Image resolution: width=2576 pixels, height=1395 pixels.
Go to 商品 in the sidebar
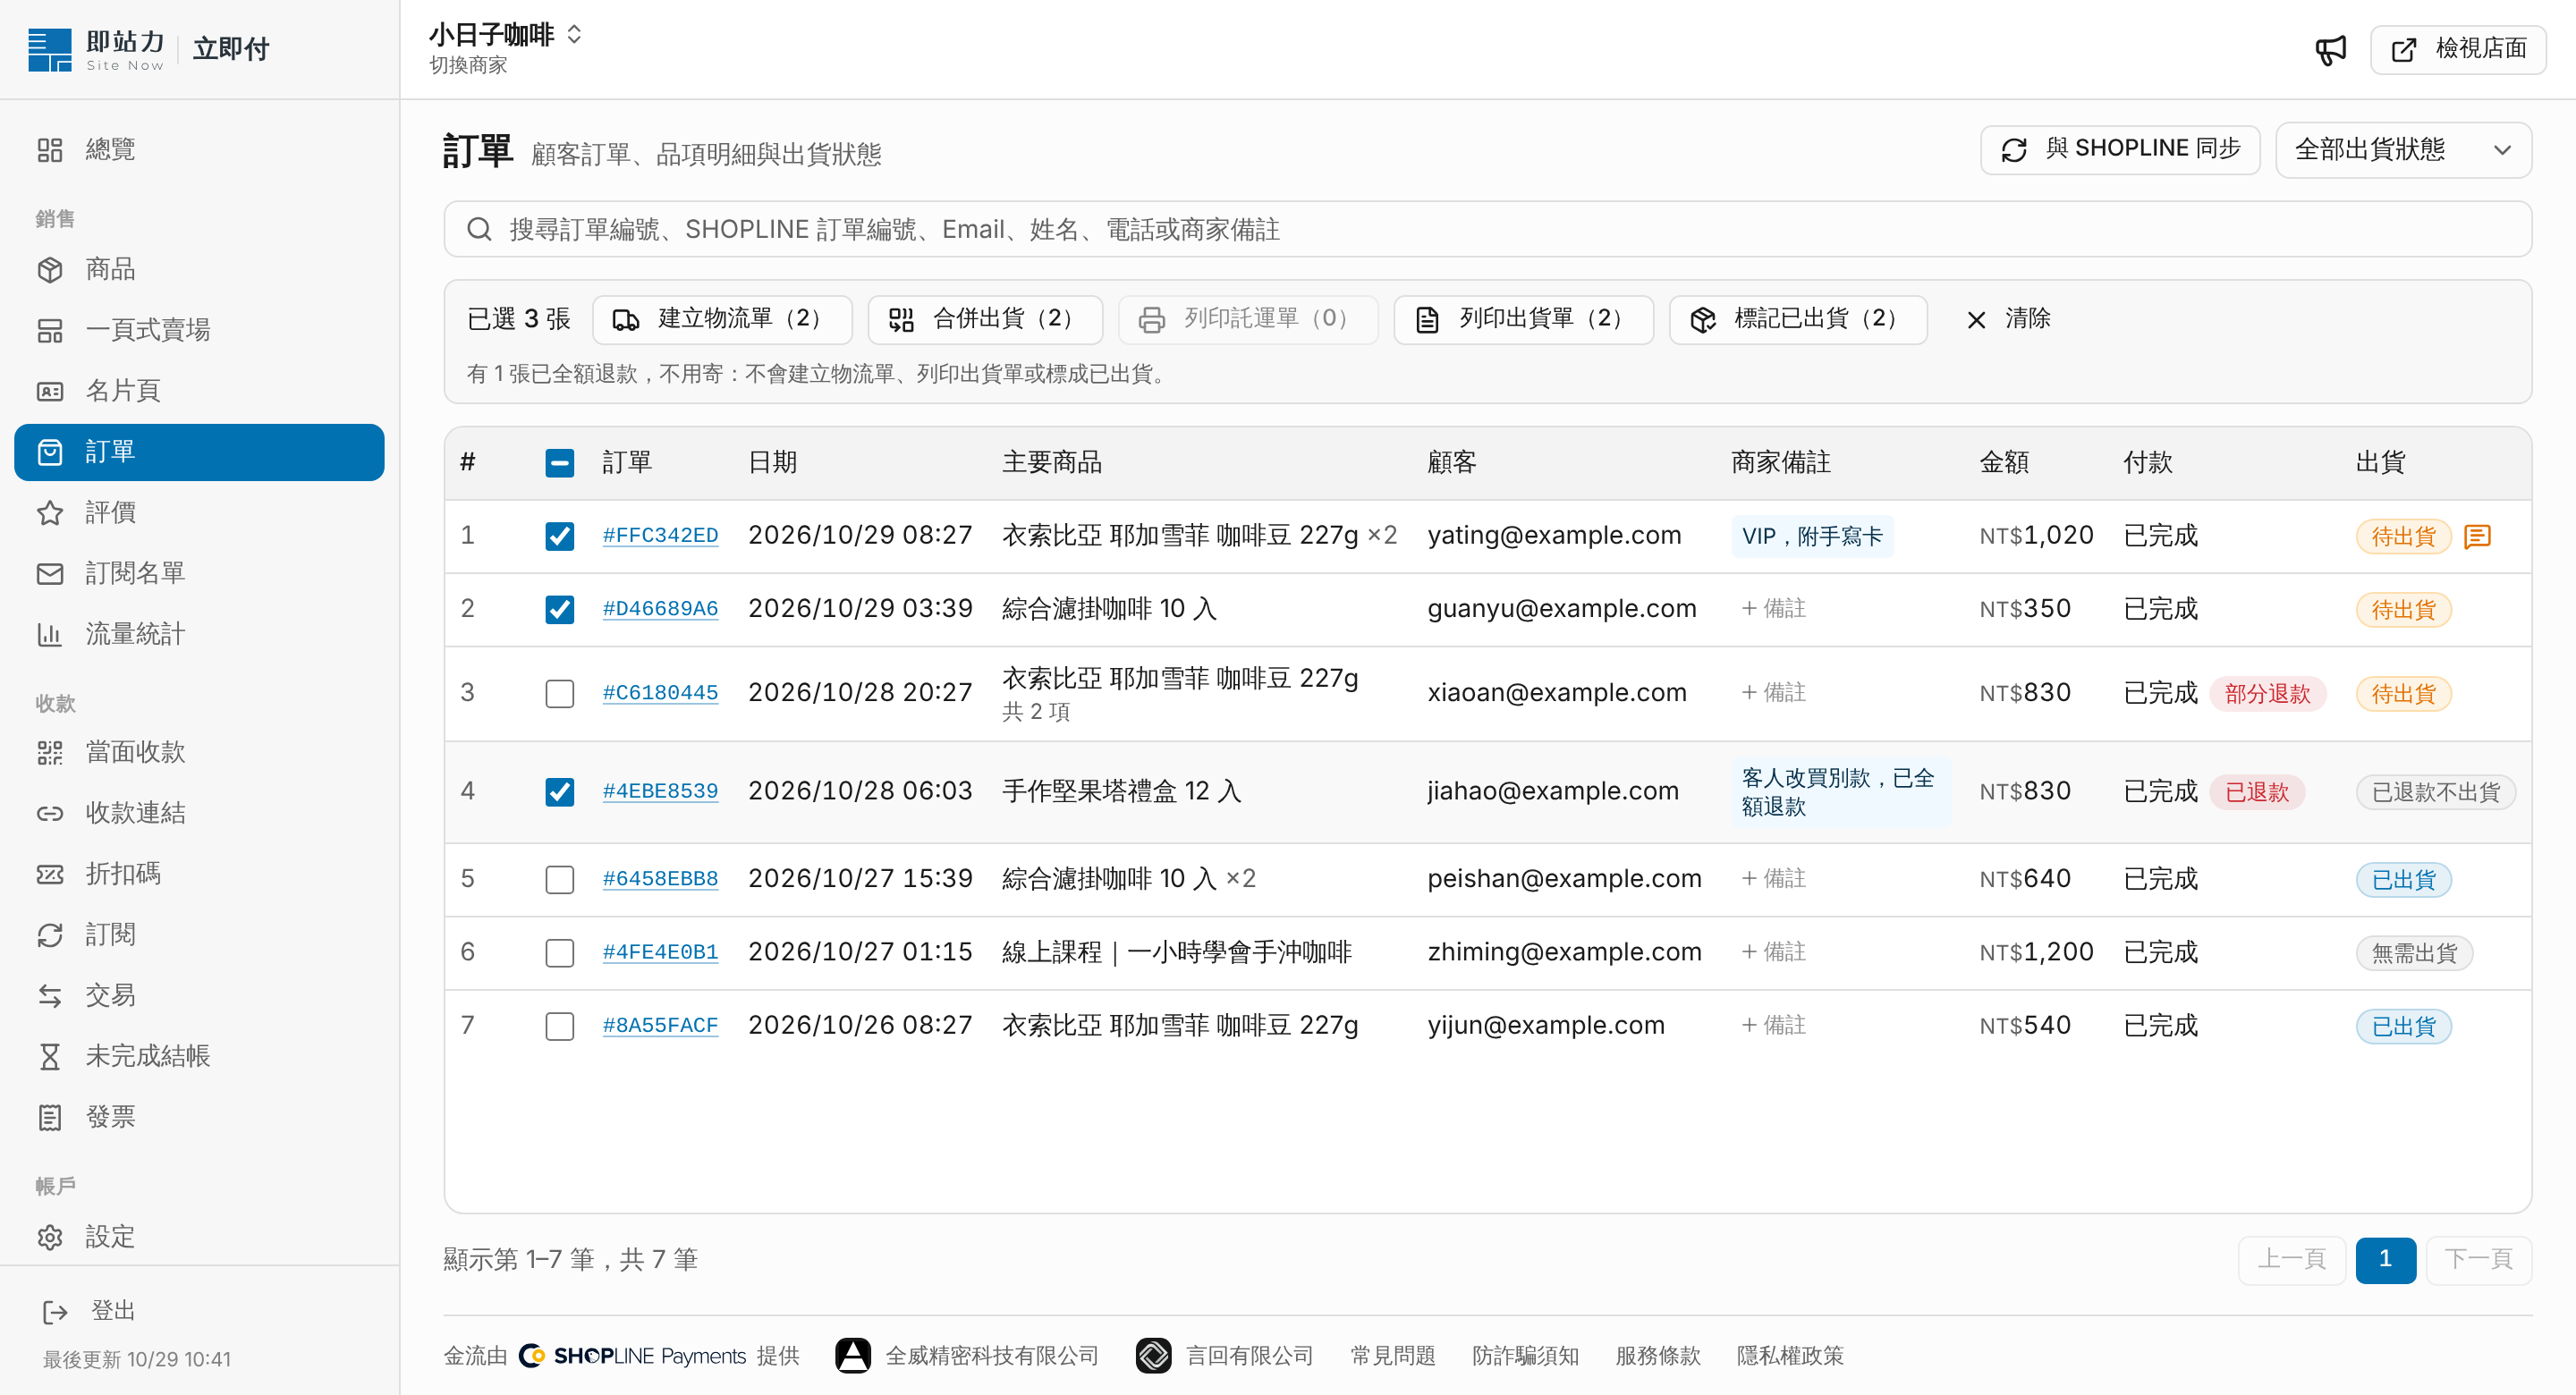click(199, 269)
